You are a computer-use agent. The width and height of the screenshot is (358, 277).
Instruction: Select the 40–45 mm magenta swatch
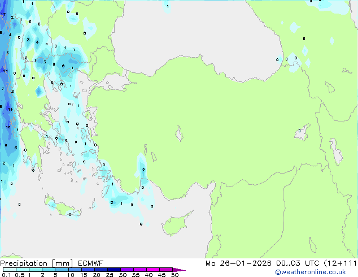pos(153,270)
